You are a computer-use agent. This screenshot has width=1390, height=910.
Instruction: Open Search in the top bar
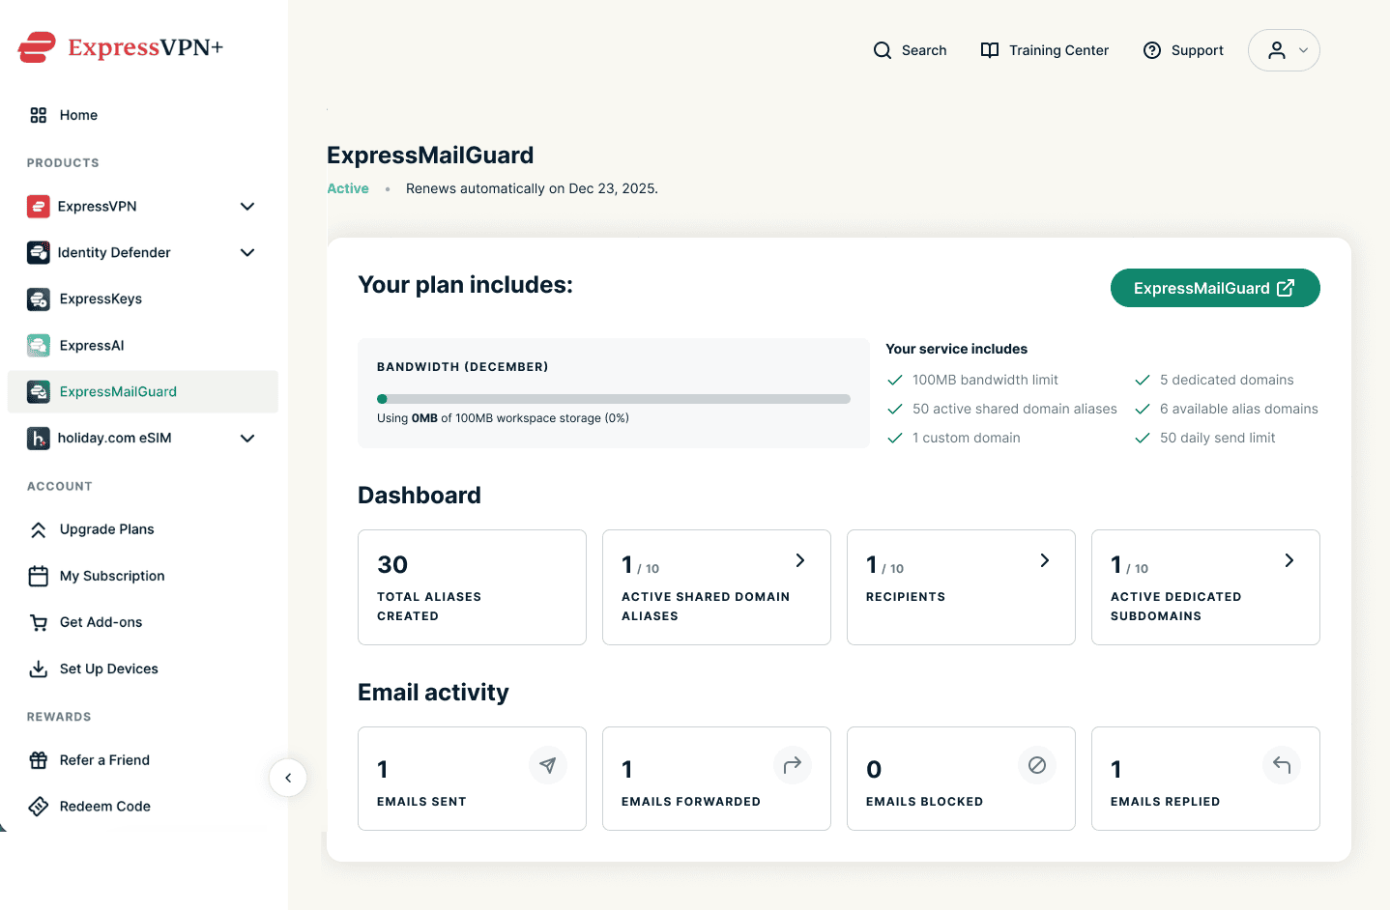point(910,50)
